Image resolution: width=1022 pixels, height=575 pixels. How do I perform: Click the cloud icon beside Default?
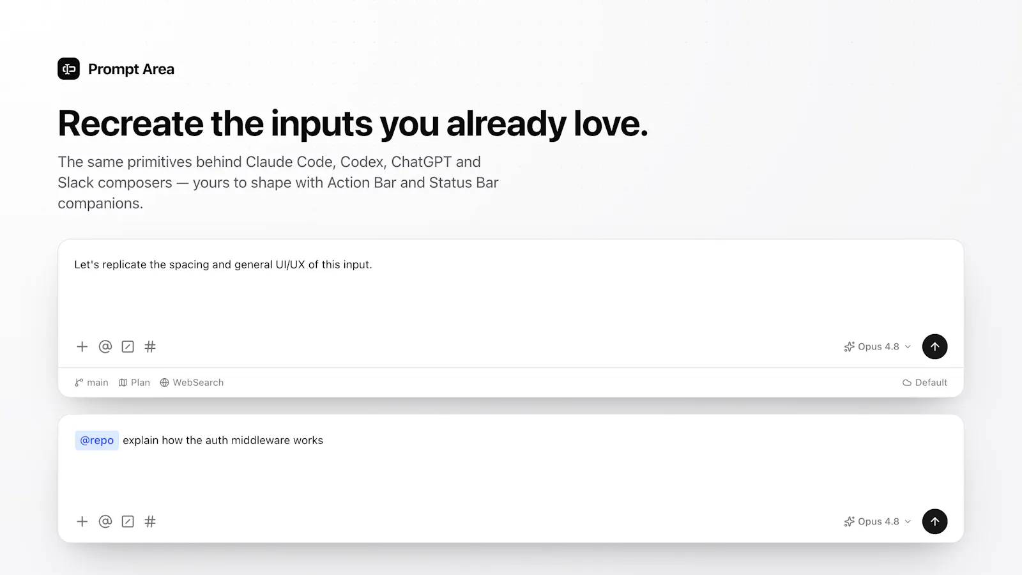click(x=907, y=383)
